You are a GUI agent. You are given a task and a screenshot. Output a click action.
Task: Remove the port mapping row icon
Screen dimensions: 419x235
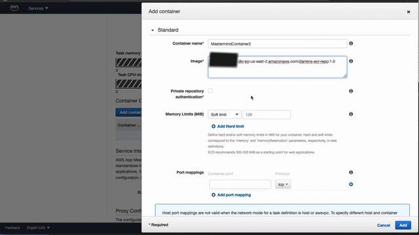click(351, 184)
